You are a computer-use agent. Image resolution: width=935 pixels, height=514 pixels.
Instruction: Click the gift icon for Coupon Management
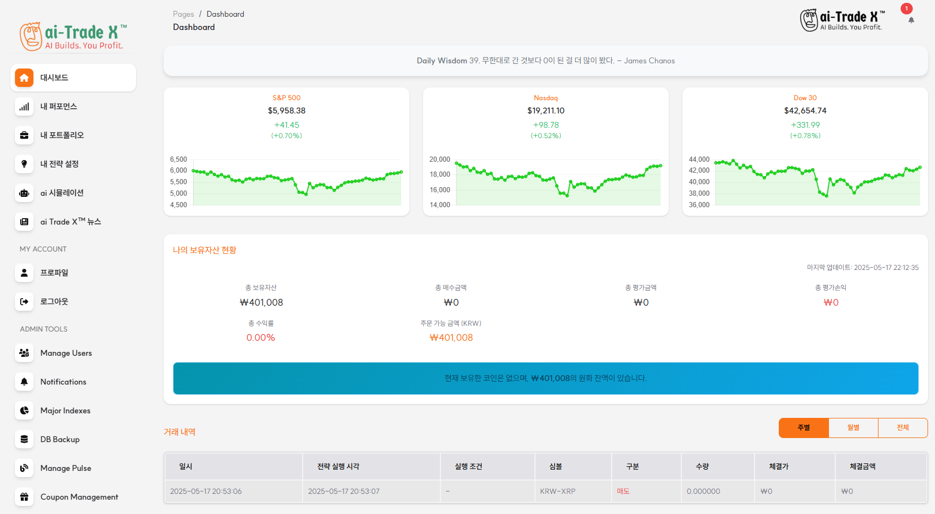point(24,497)
